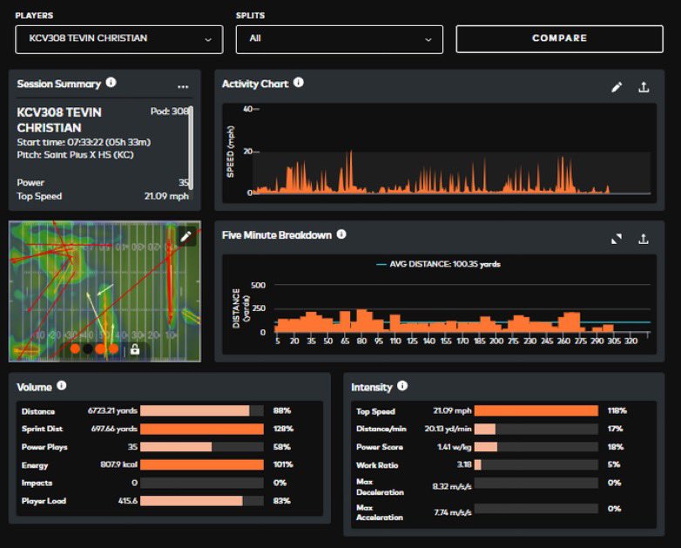Show info for Volume panel
This screenshot has width=681, height=548.
pos(62,385)
